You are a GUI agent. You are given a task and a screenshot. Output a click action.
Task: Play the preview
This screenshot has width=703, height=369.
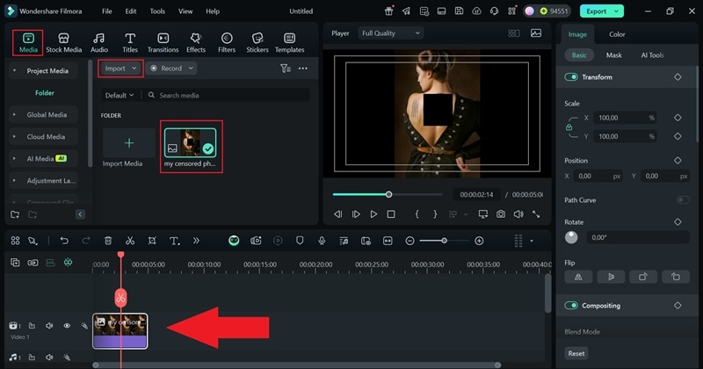(x=373, y=214)
